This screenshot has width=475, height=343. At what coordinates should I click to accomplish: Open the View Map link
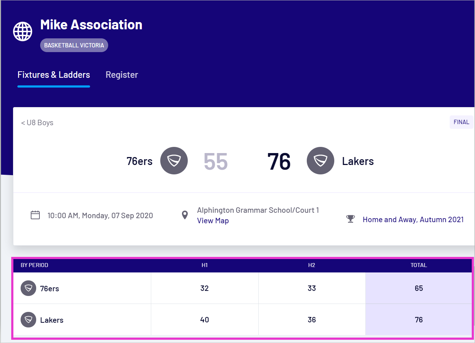click(213, 221)
